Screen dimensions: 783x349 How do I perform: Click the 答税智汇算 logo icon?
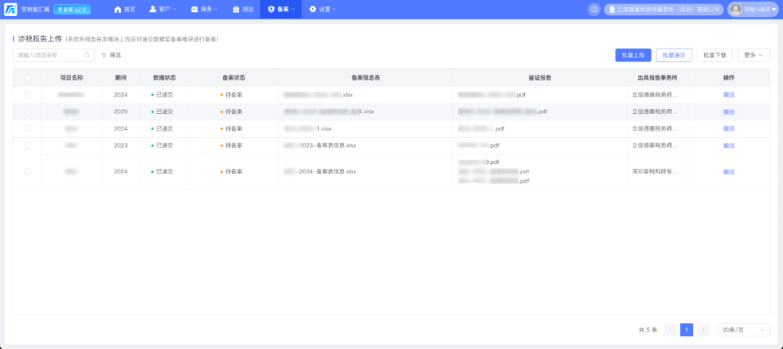[10, 9]
